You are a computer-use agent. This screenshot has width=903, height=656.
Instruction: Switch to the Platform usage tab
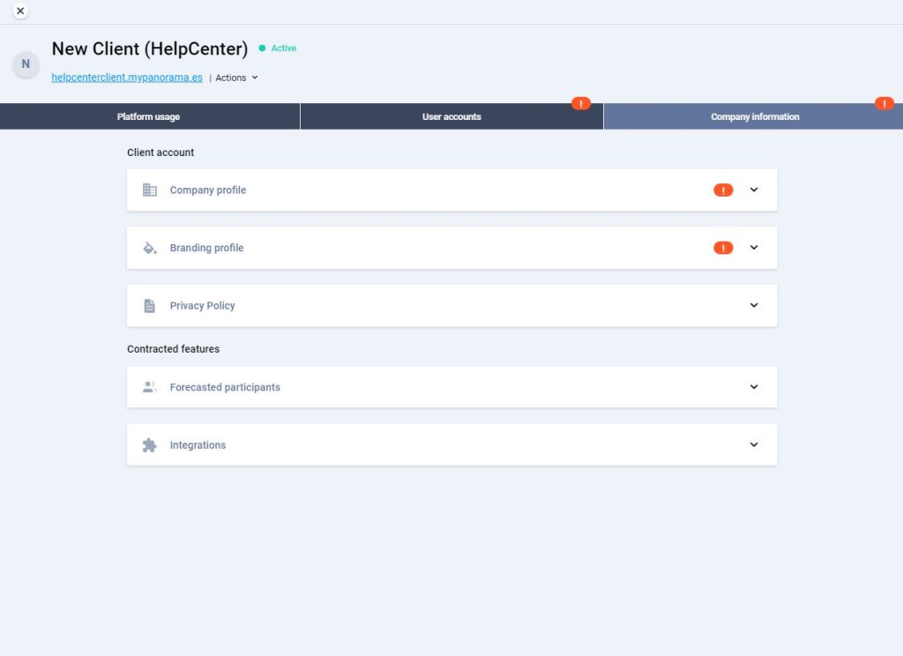pos(149,116)
